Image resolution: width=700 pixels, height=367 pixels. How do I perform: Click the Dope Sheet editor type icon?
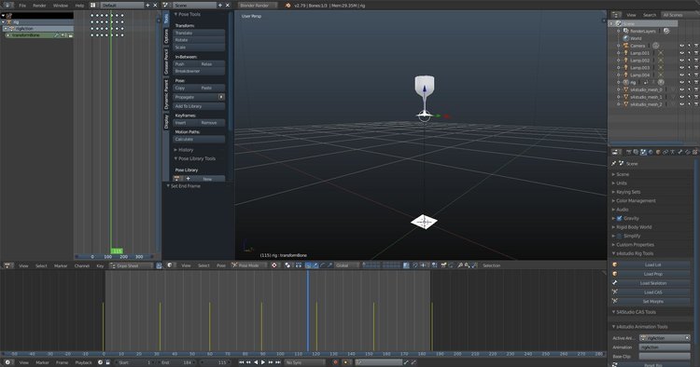coord(8,265)
